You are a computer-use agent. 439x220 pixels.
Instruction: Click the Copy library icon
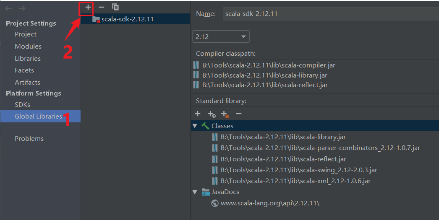[115, 7]
